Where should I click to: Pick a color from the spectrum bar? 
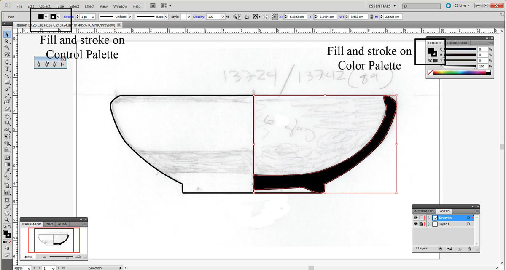pyautogui.click(x=460, y=73)
